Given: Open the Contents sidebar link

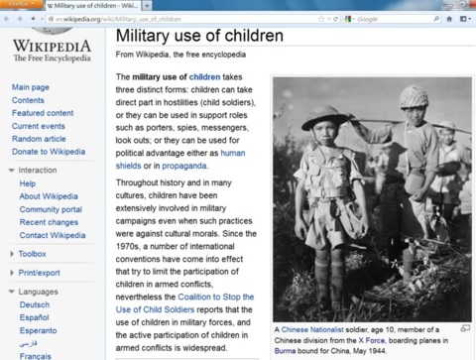Looking at the screenshot, I should click(28, 100).
